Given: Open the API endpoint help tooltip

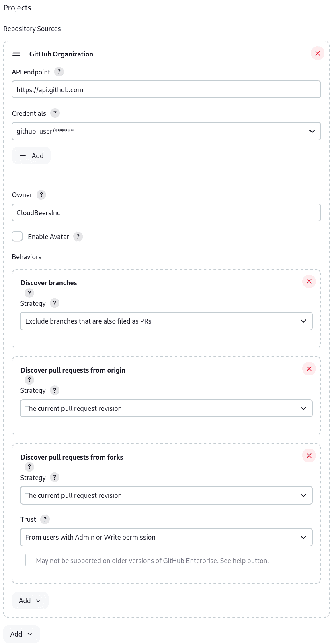Looking at the screenshot, I should (x=59, y=72).
